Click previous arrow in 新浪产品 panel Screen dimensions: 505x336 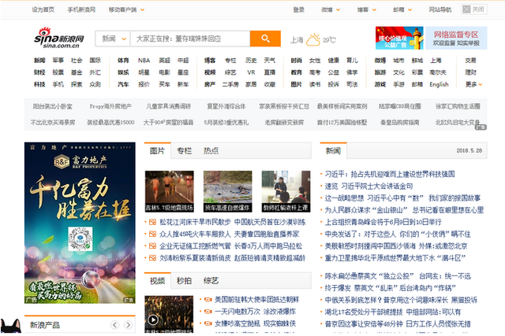click(114, 325)
